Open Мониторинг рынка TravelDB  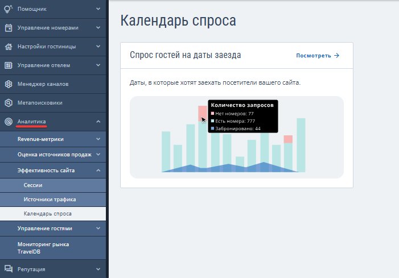[x=43, y=247]
